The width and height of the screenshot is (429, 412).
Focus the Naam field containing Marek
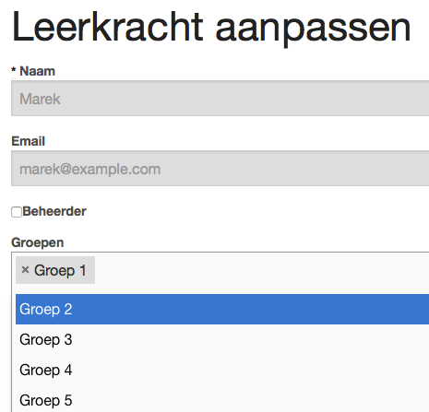pos(220,99)
